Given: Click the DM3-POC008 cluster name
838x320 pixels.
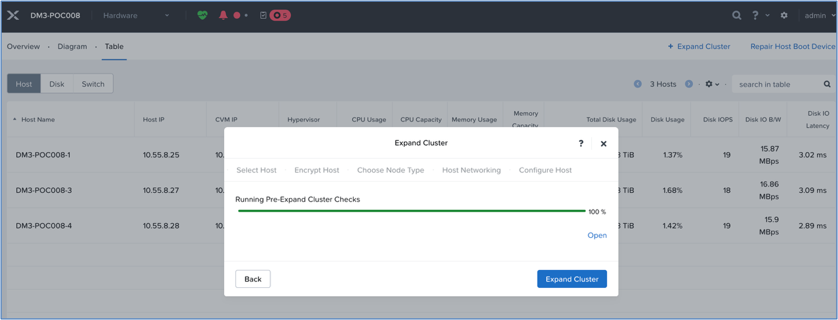Looking at the screenshot, I should point(55,16).
